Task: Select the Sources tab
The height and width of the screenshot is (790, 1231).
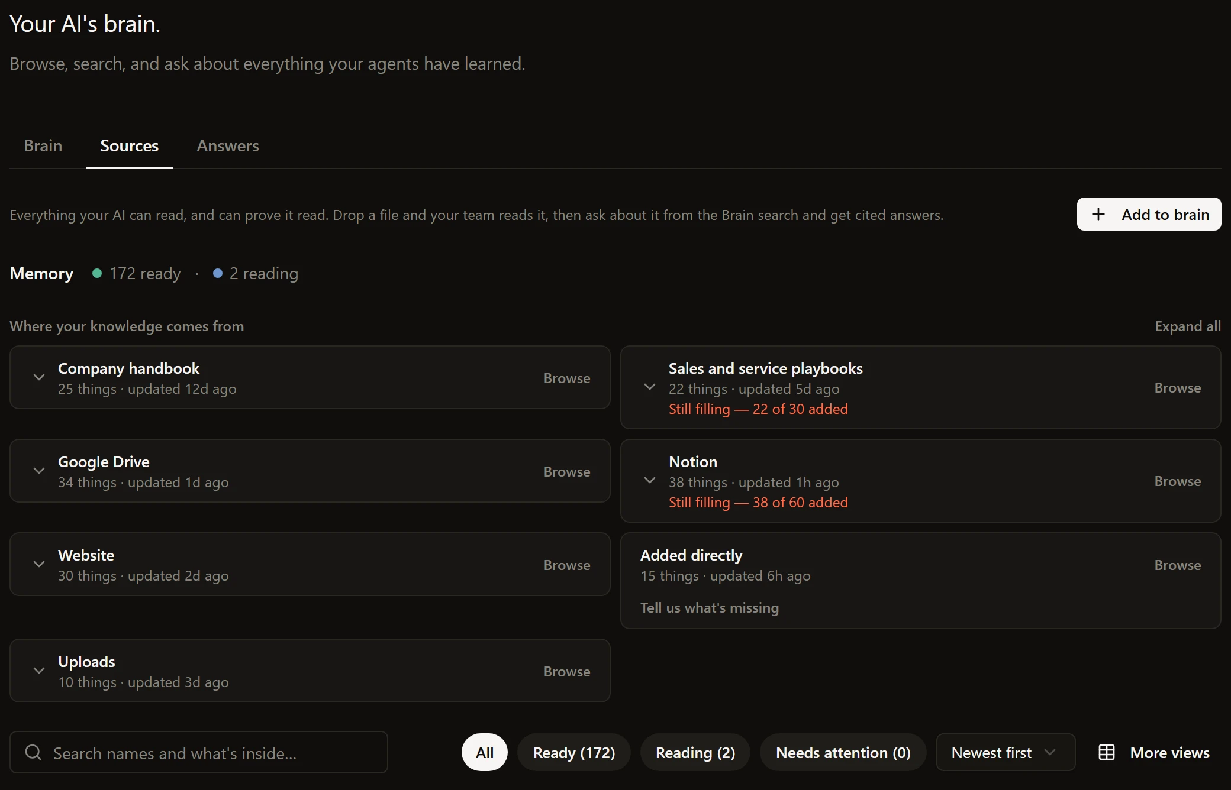Action: click(x=130, y=145)
